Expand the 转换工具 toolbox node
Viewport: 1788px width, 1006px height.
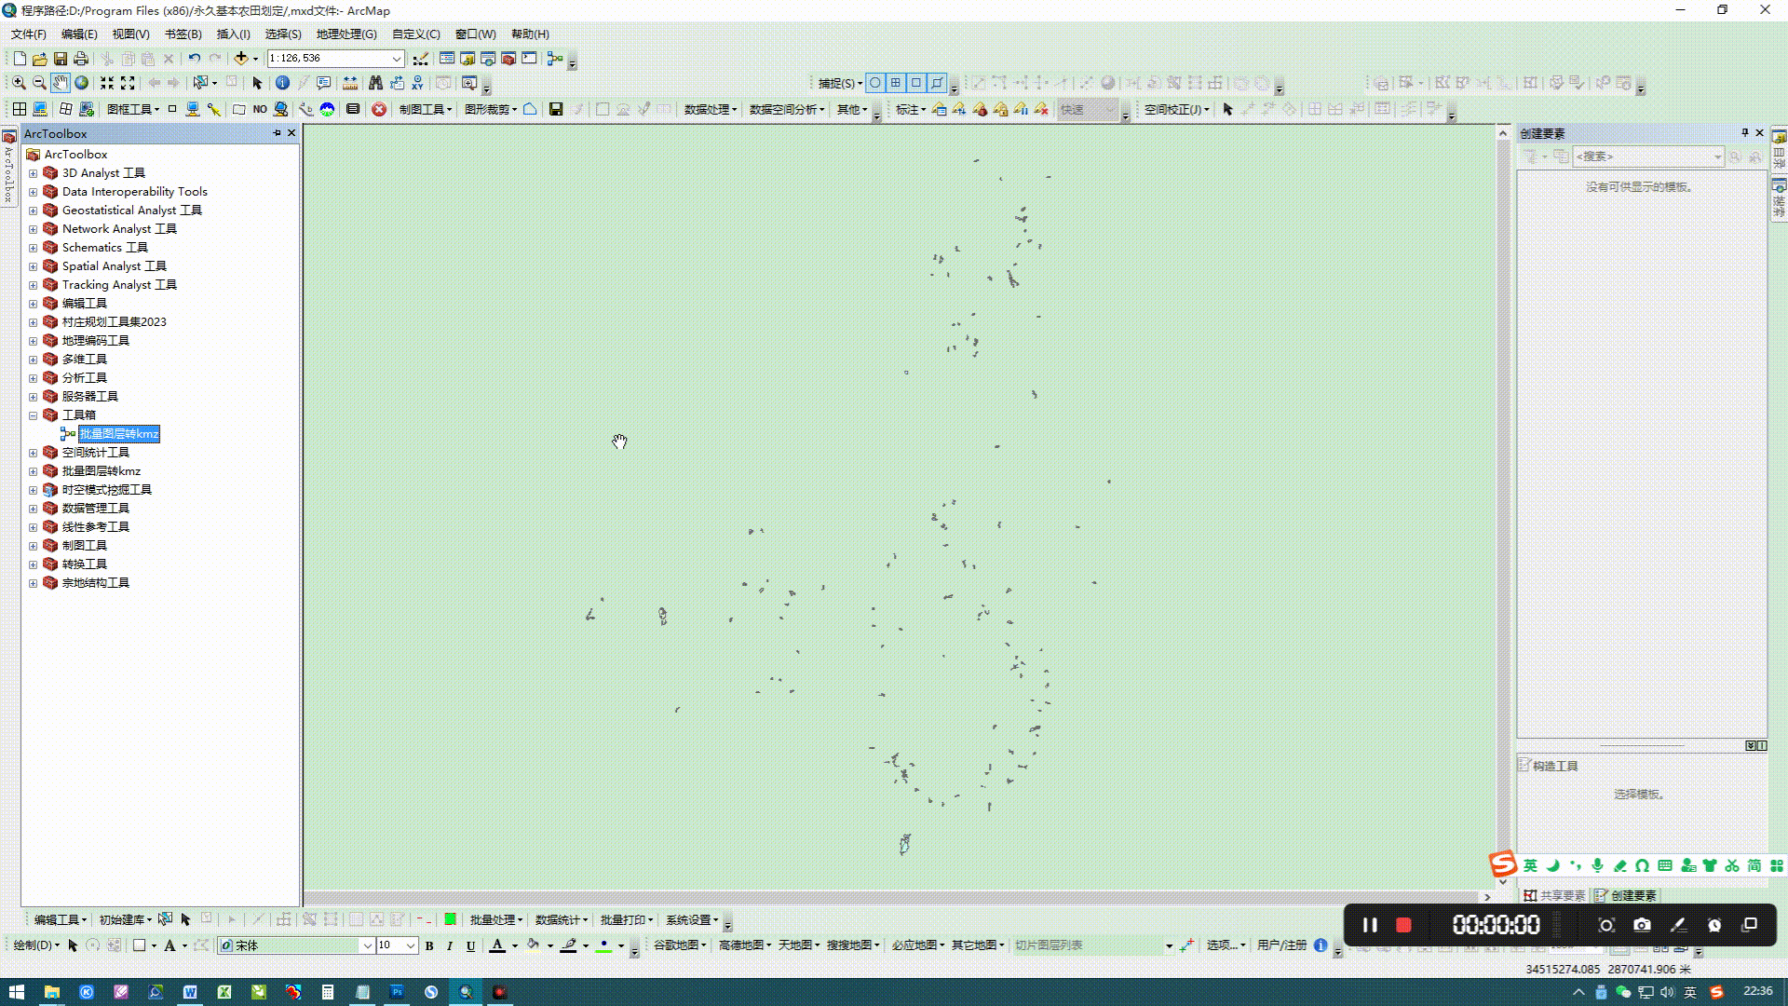(x=34, y=564)
